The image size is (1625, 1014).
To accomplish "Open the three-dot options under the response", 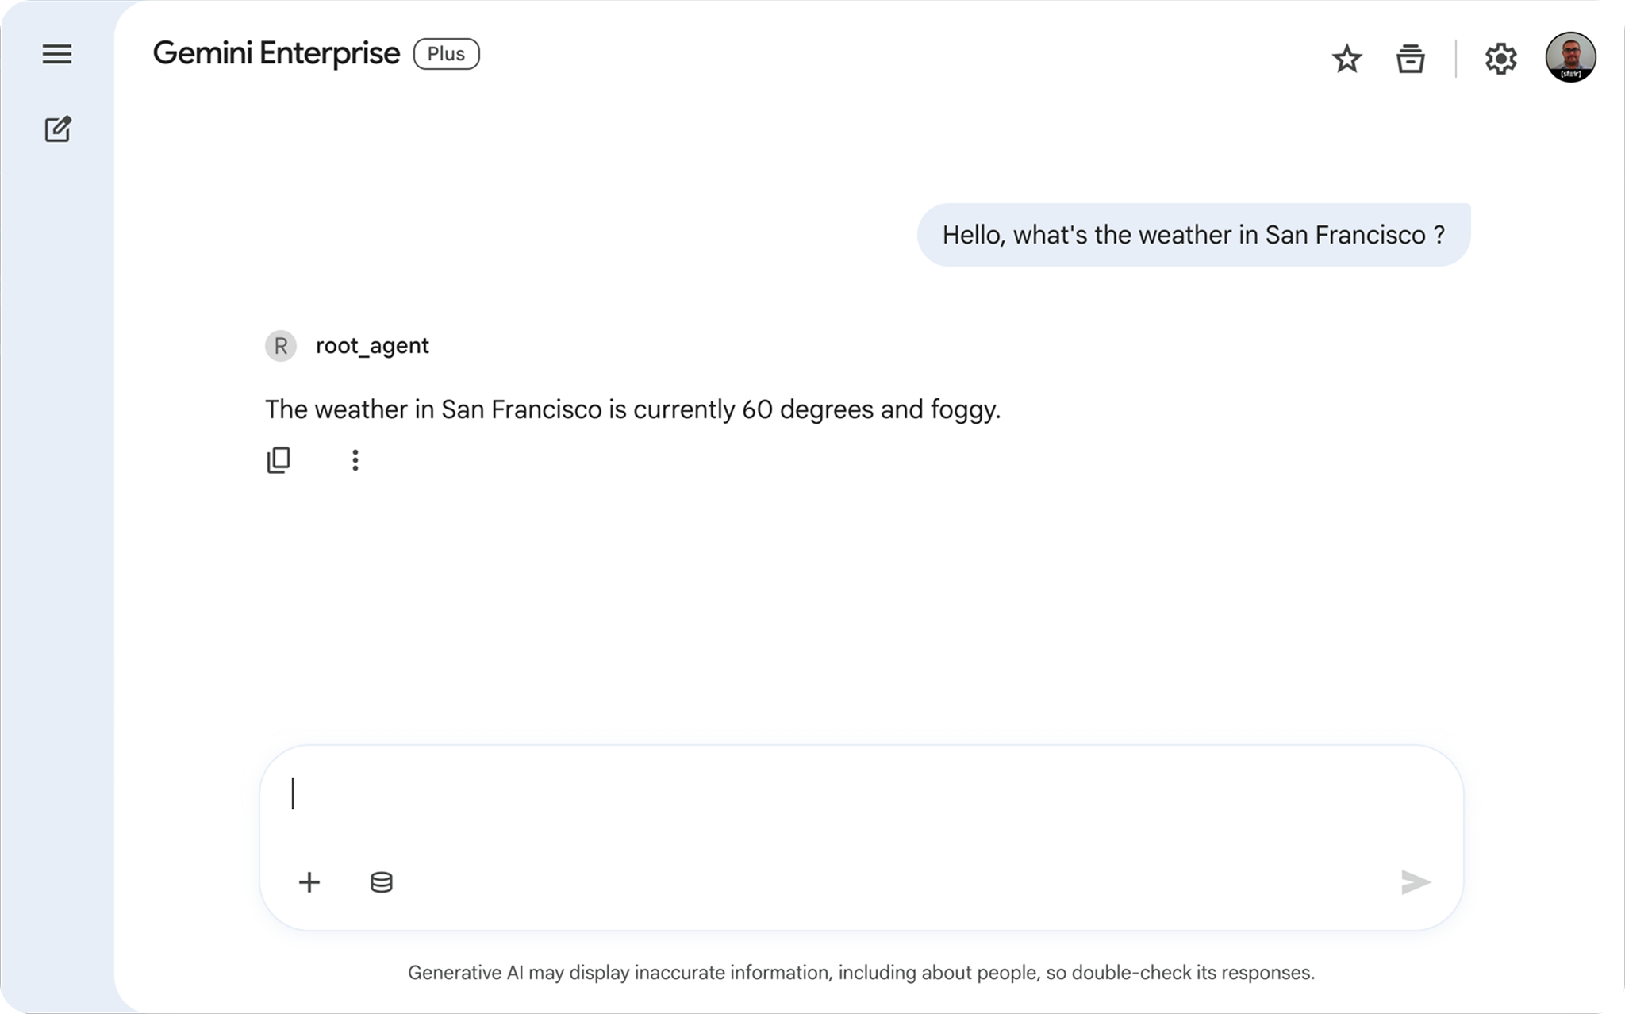I will pos(355,460).
